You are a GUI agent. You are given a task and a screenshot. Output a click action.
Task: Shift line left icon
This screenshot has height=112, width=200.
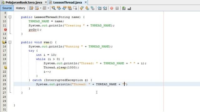(99, 8)
